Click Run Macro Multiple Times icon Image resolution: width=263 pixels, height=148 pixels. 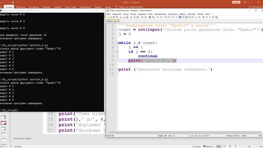click(x=213, y=17)
